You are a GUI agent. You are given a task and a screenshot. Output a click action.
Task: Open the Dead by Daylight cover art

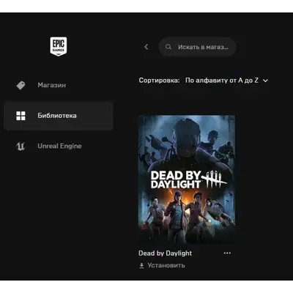click(187, 179)
